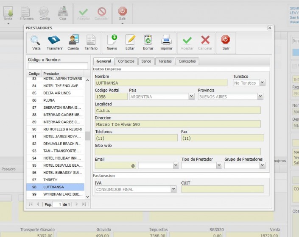Viewport: 299px width, 237px height.
Task: Expand the Emitir dropdown arrow
Action: tap(8, 24)
